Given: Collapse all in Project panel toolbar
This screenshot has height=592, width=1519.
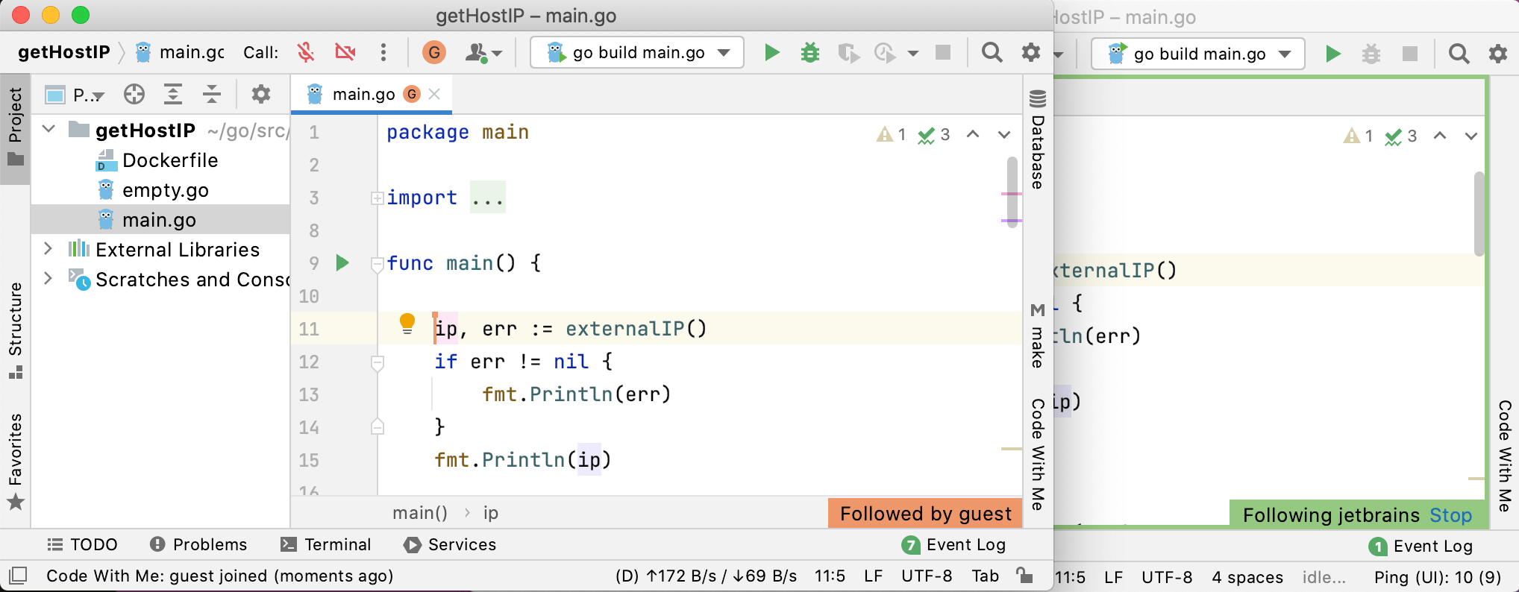Looking at the screenshot, I should 212,94.
